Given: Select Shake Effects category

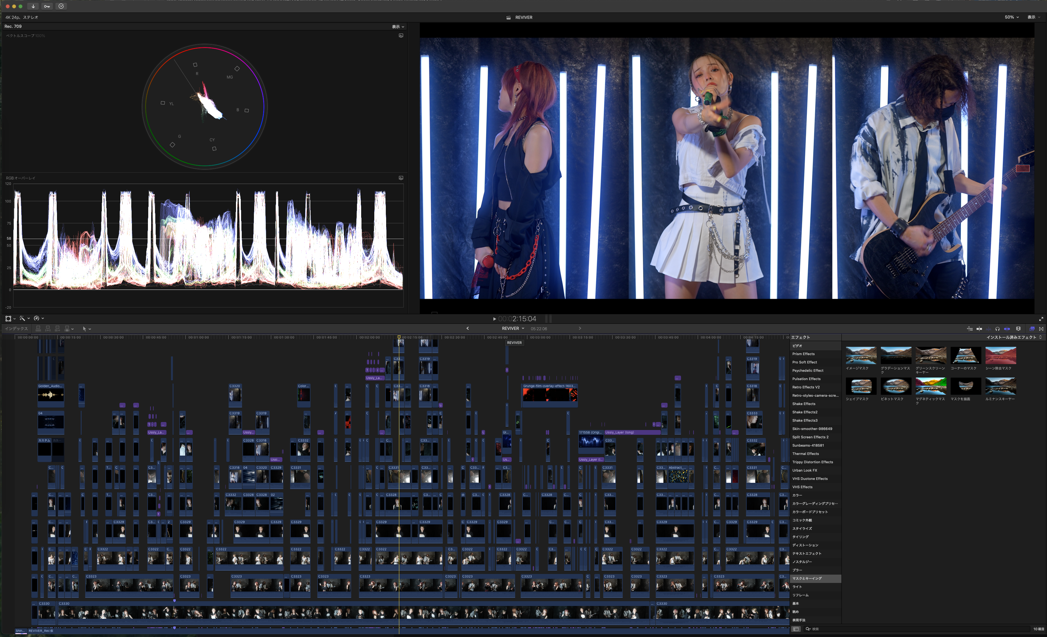Looking at the screenshot, I should click(x=804, y=404).
